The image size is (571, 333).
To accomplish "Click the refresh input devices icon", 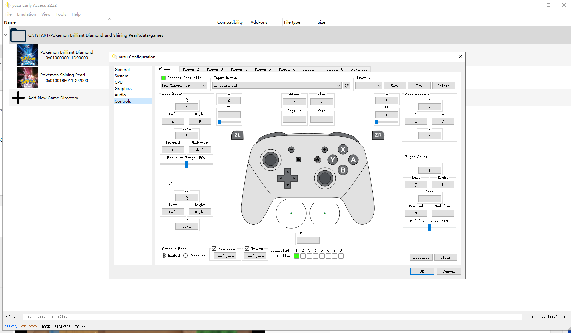I will (x=347, y=86).
